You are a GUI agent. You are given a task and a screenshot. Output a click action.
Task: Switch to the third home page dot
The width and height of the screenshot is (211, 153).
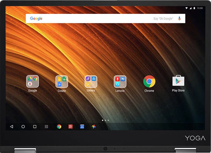click(108, 120)
